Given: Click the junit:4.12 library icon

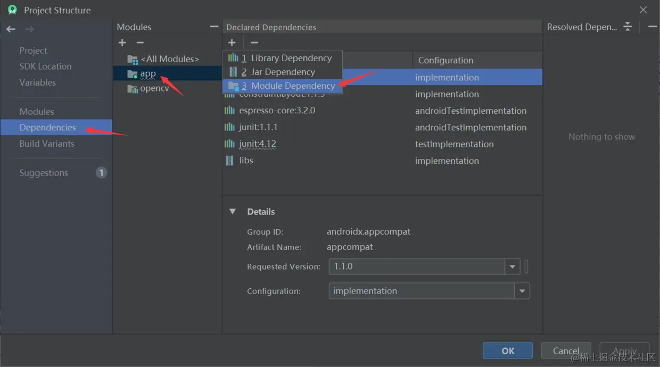Looking at the screenshot, I should point(229,144).
